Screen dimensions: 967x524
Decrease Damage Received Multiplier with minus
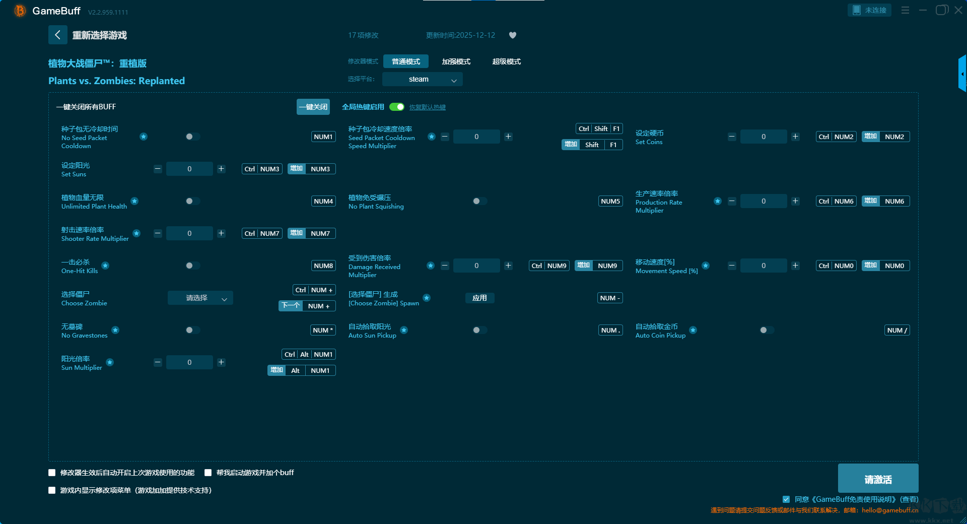tap(445, 266)
